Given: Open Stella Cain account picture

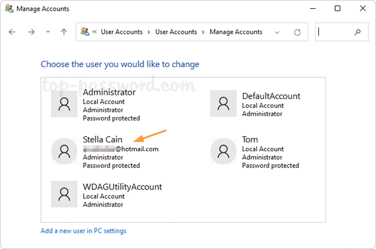Looking at the screenshot, I should 65,151.
